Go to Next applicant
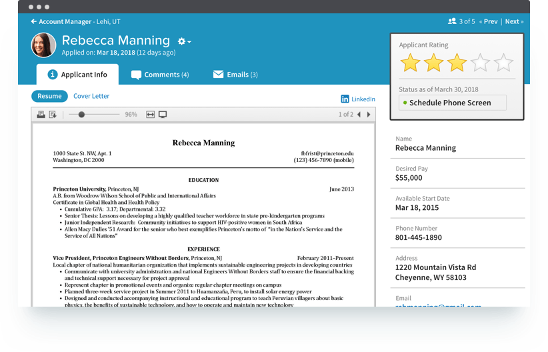Screen dimensions: 548x352 (514, 22)
